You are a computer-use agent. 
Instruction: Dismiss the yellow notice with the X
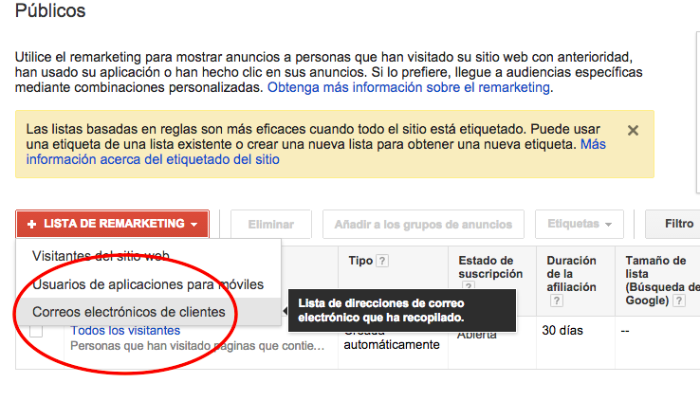pos(633,130)
